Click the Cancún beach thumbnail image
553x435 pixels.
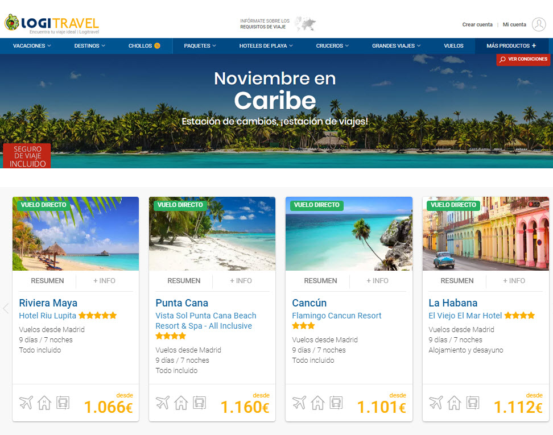[x=349, y=234]
